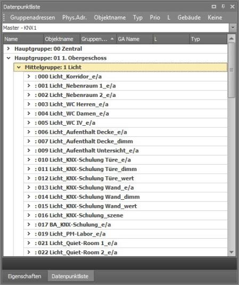This screenshot has height=285, width=239.
Task: Toggle the auto-hide pin icon
Action: (223, 7)
